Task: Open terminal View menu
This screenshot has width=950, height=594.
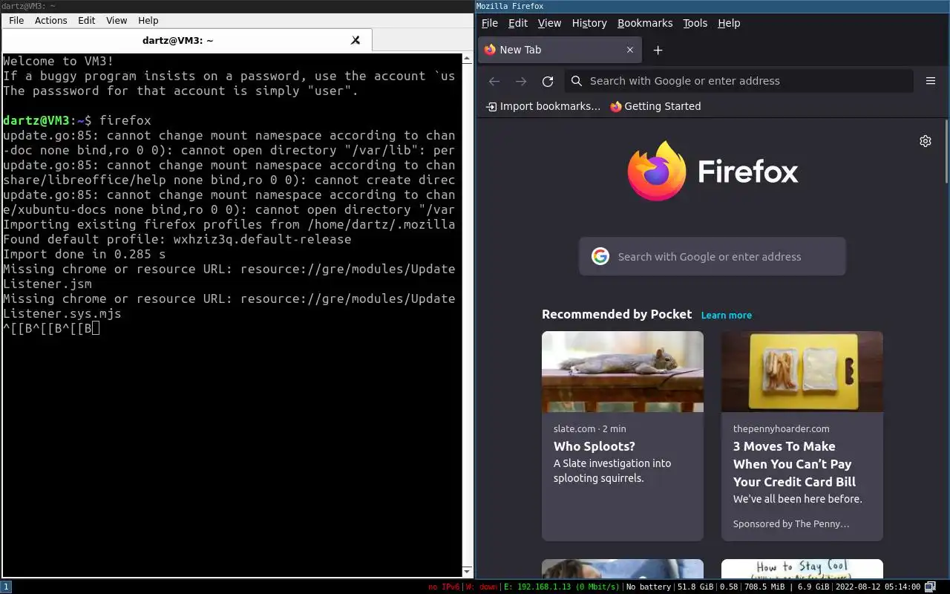Action: pos(117,20)
